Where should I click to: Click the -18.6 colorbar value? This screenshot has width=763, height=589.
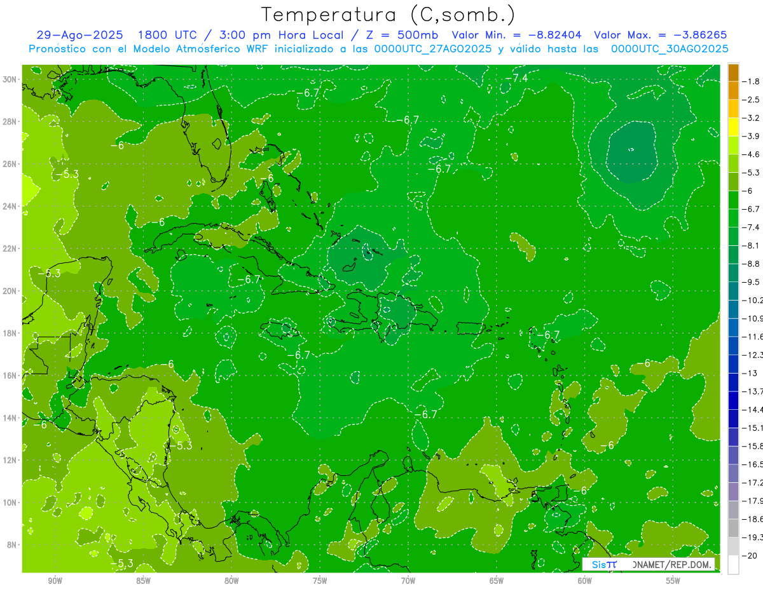click(x=753, y=519)
